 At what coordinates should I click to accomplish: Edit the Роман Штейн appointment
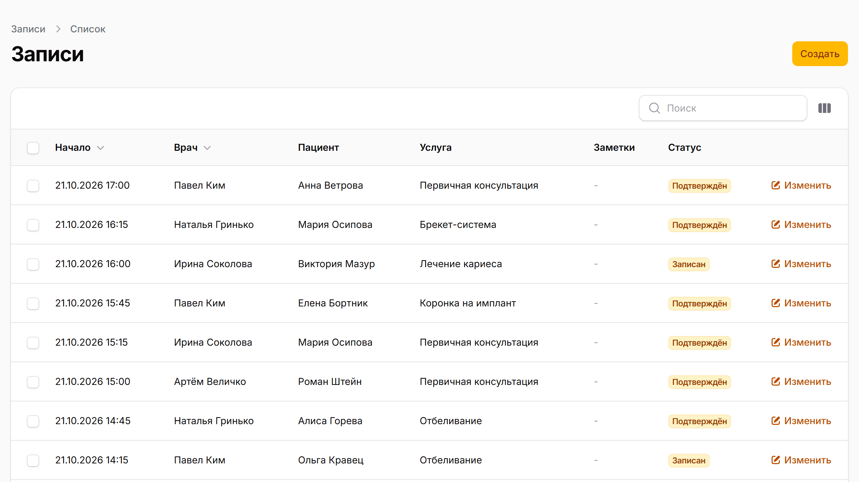(x=801, y=382)
